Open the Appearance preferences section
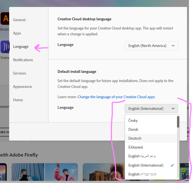This screenshot has height=183, width=192. [23, 87]
